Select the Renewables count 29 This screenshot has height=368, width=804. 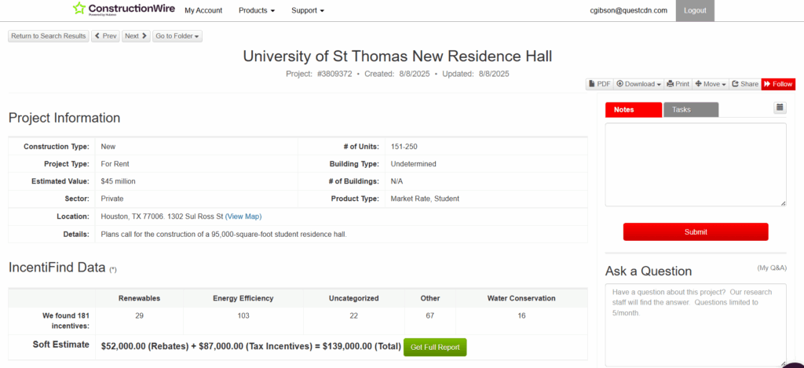140,315
